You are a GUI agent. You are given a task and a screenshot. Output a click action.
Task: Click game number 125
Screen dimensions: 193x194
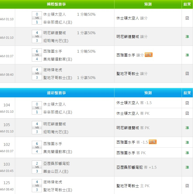coord(7,183)
